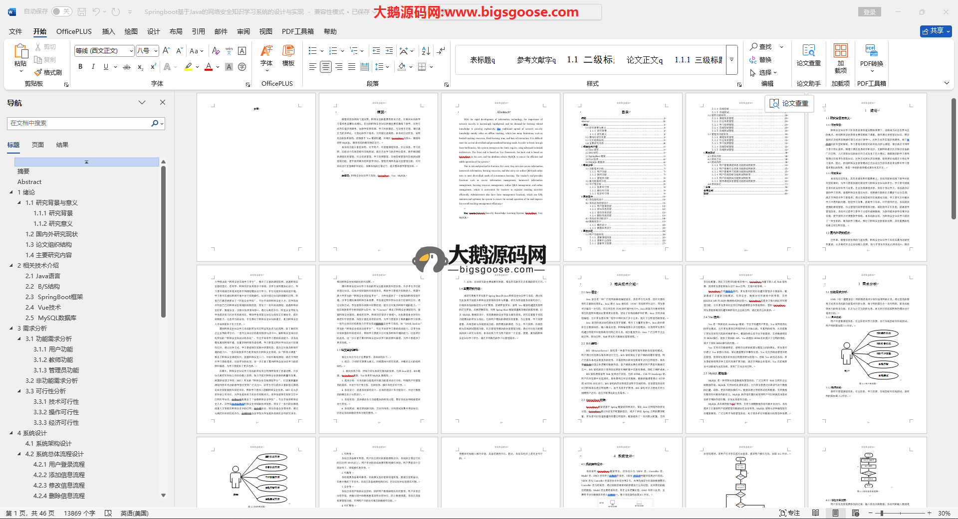Viewport: 958px width, 519px height.
Task: Toggle Focus mode in status bar
Action: click(x=790, y=513)
